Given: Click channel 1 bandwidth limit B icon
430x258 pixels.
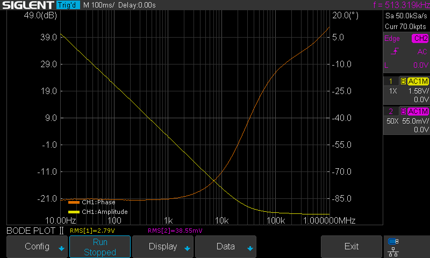Looking at the screenshot, I should (403, 82).
